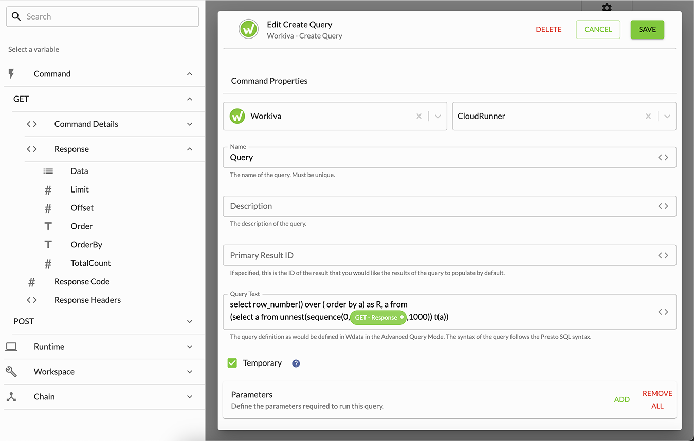694x441 pixels.
Task: Select the OrderBy variable
Action: point(86,245)
